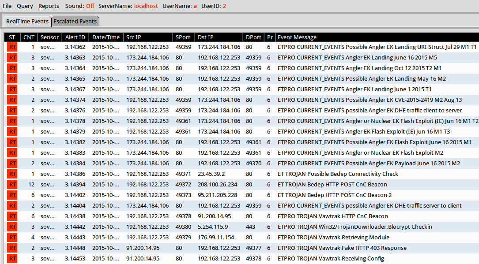Click destination IP 5.254.115.9
Screen dimensions: 479x264
213,227
